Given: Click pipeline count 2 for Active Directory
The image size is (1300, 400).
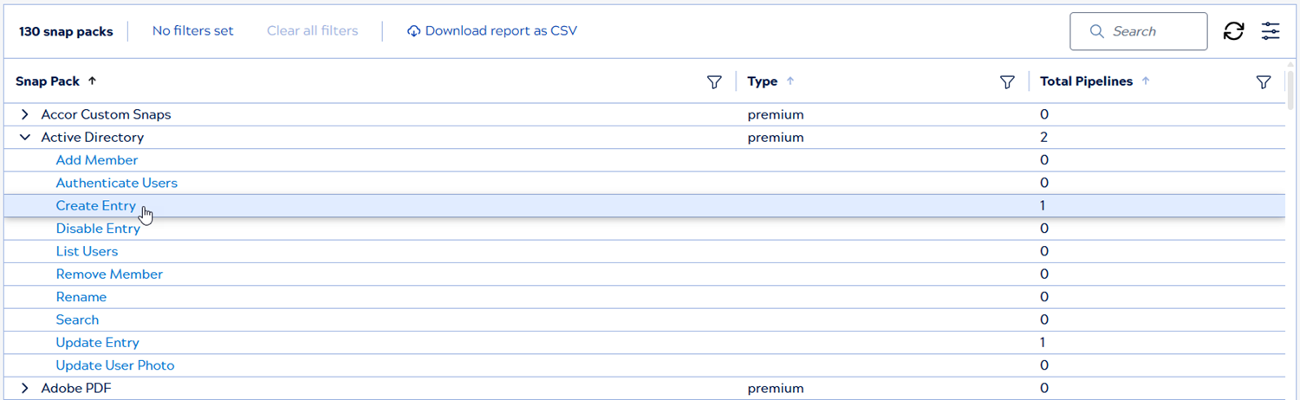Looking at the screenshot, I should click(1044, 137).
